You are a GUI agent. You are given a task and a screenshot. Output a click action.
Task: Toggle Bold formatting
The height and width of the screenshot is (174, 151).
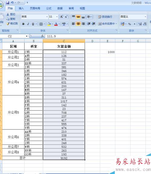point(23,24)
